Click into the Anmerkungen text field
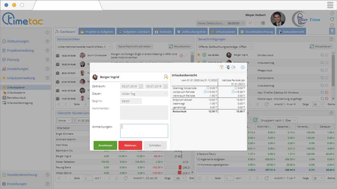Screen dimensions: 337x189 click(x=144, y=131)
